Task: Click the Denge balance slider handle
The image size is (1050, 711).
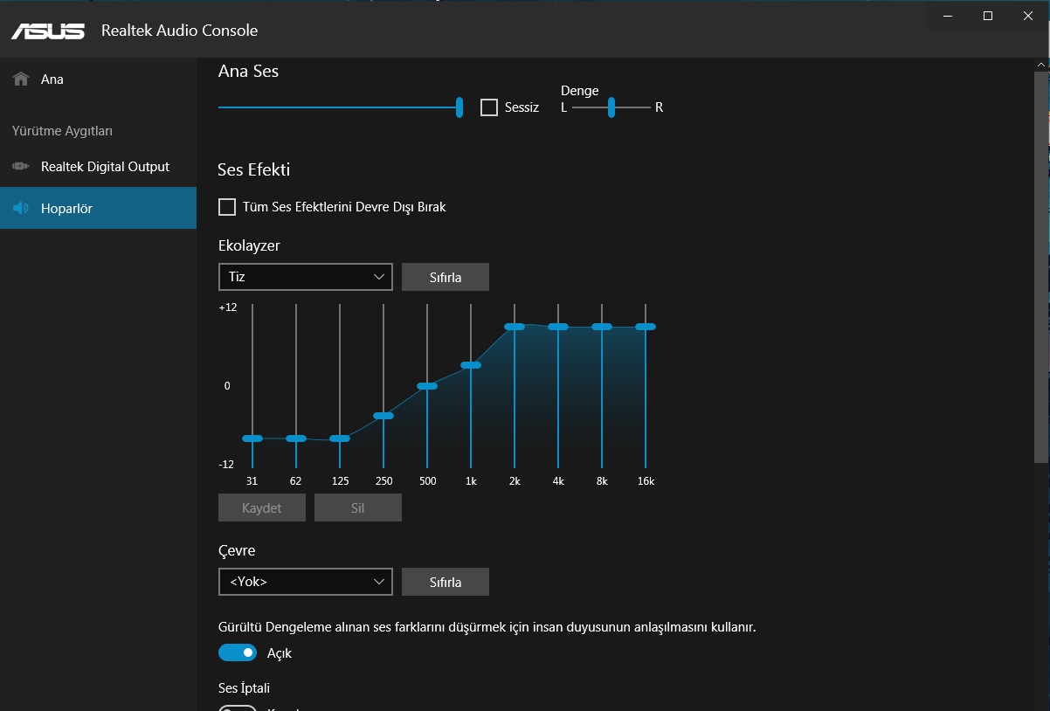Action: pyautogui.click(x=611, y=107)
